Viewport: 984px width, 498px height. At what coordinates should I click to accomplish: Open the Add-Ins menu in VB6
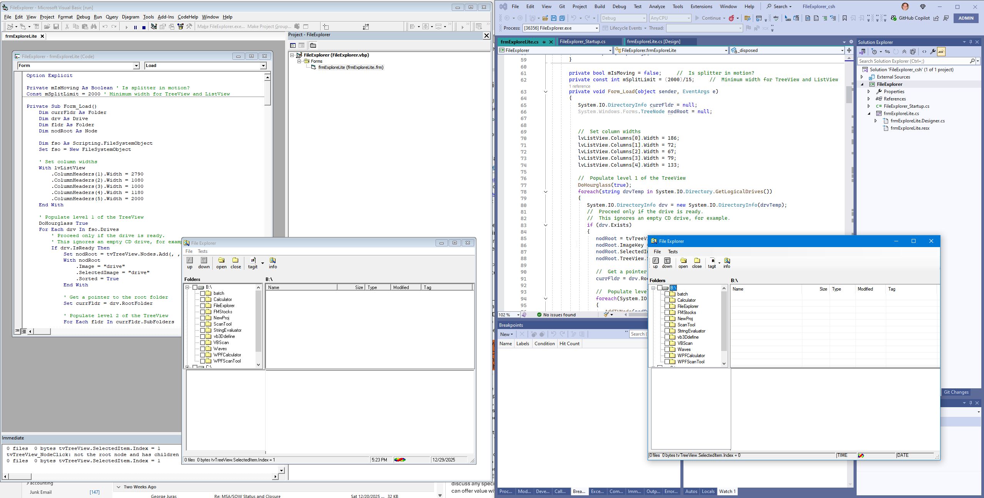165,17
